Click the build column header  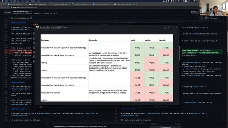[x=133, y=40]
